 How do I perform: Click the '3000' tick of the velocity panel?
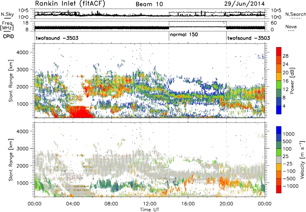coord(23,148)
